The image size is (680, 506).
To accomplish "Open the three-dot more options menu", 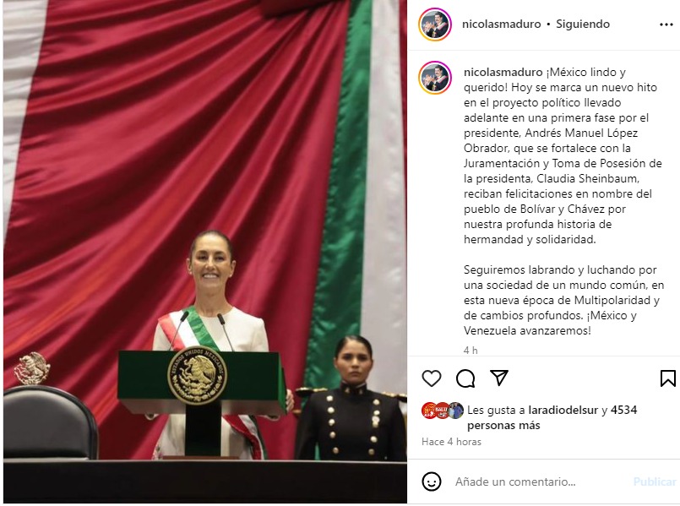I will click(666, 24).
